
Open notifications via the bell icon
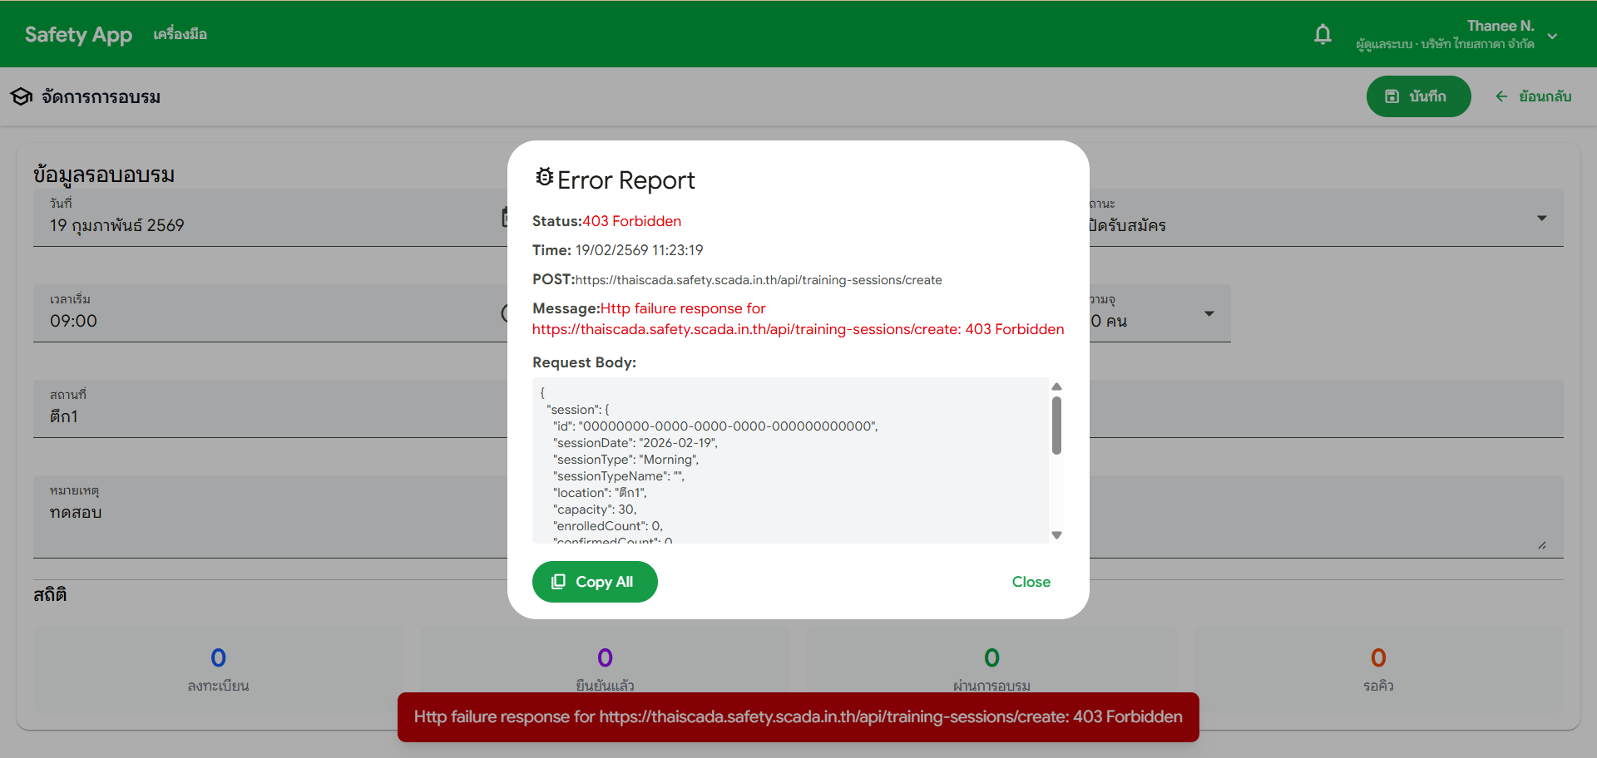coord(1323,34)
